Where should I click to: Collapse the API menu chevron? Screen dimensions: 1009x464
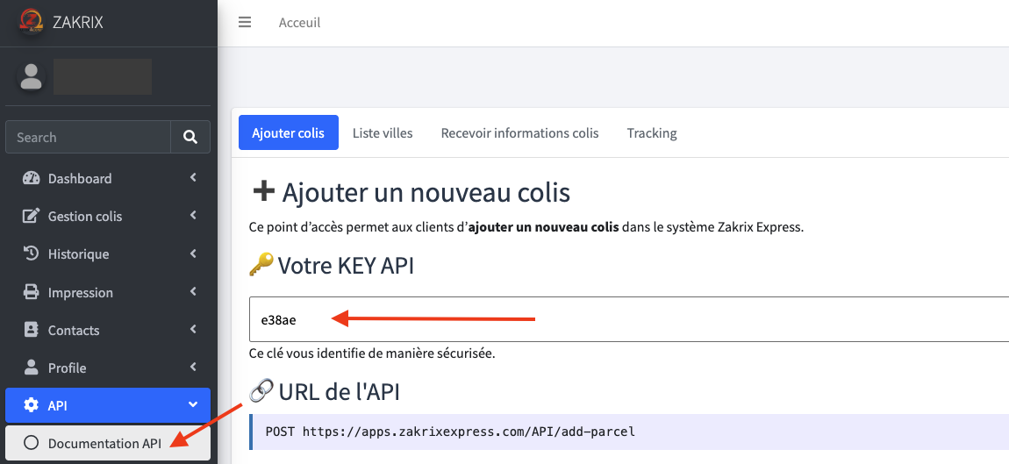coord(193,405)
